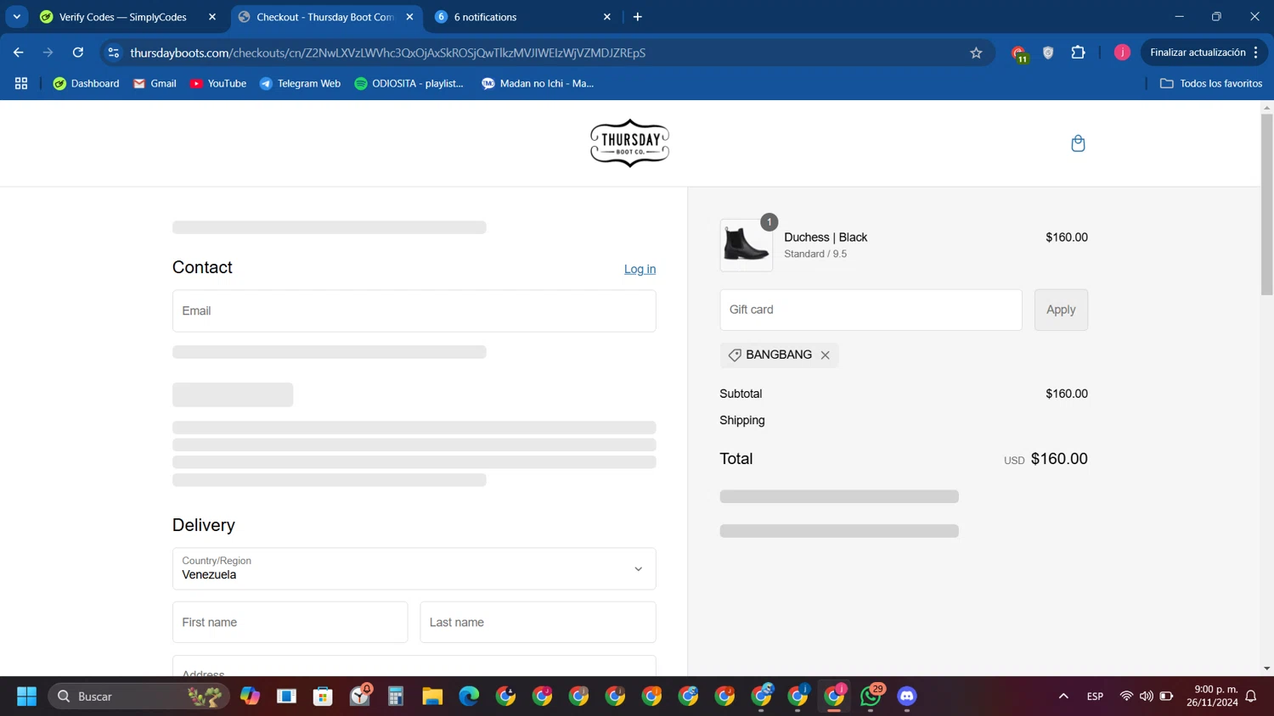Open the Wi-Fi network settings icon

(x=1126, y=696)
